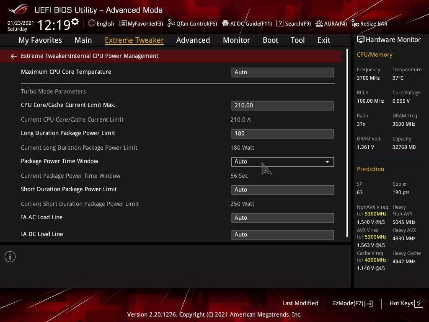Open AURA(F4) lighting icon
This screenshot has height=322, width=429.
tap(319, 23)
